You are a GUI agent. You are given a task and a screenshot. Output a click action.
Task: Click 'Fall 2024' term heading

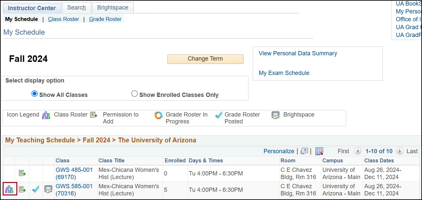[x=28, y=59]
